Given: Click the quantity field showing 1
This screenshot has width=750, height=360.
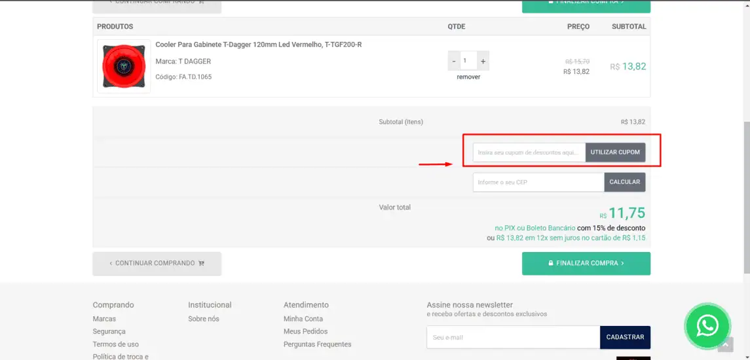Looking at the screenshot, I should click(468, 61).
